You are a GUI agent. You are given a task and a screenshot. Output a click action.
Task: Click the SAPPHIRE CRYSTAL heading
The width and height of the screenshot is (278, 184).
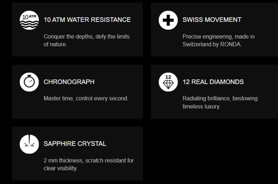[x=75, y=144]
